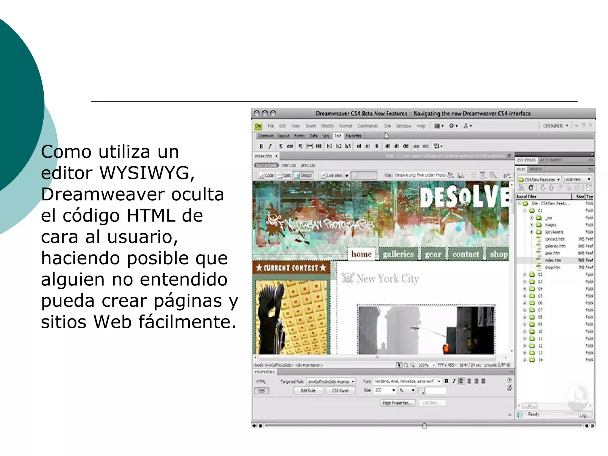608x456 pixels.
Task: Open the Insert menu
Action: click(x=311, y=126)
